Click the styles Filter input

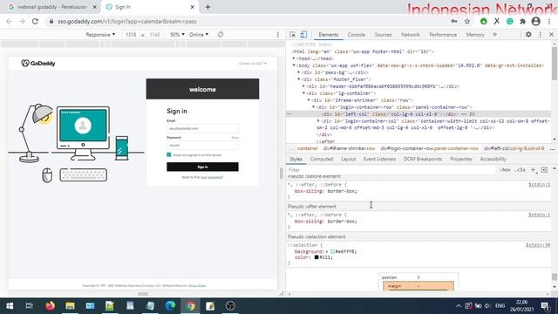click(391, 170)
